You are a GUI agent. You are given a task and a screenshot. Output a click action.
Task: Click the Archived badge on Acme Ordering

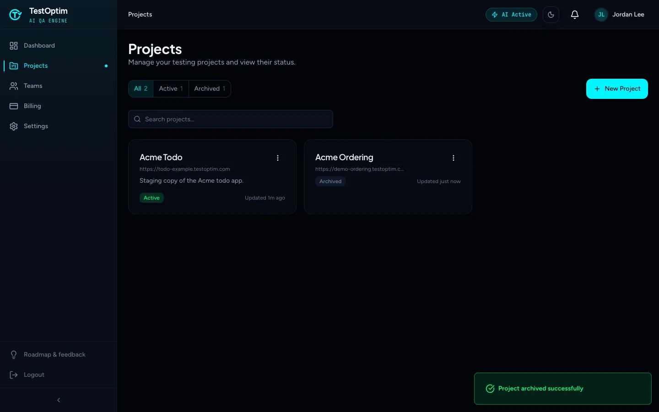tap(330, 181)
